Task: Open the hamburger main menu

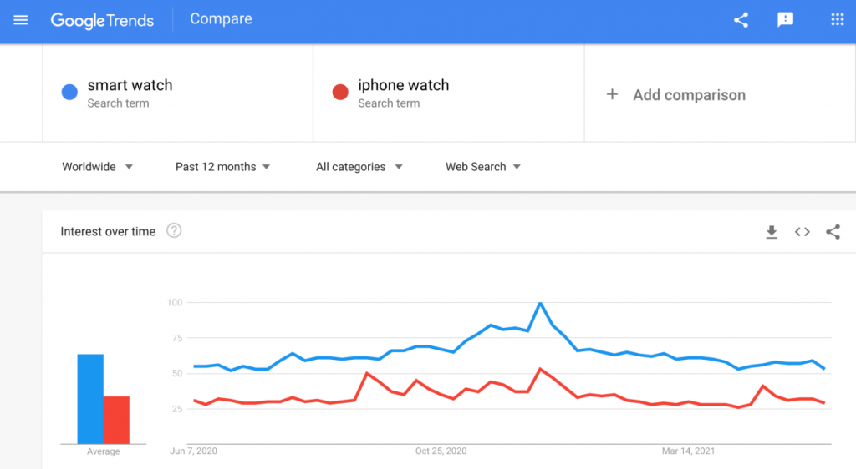Action: pyautogui.click(x=21, y=20)
